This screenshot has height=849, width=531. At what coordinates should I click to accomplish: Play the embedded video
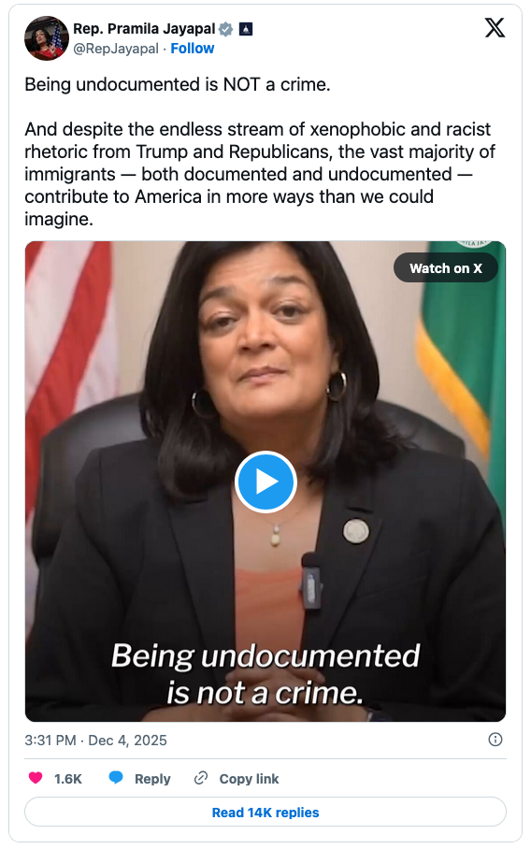[x=265, y=482]
